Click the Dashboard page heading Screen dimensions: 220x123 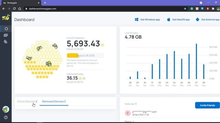click(x=24, y=20)
